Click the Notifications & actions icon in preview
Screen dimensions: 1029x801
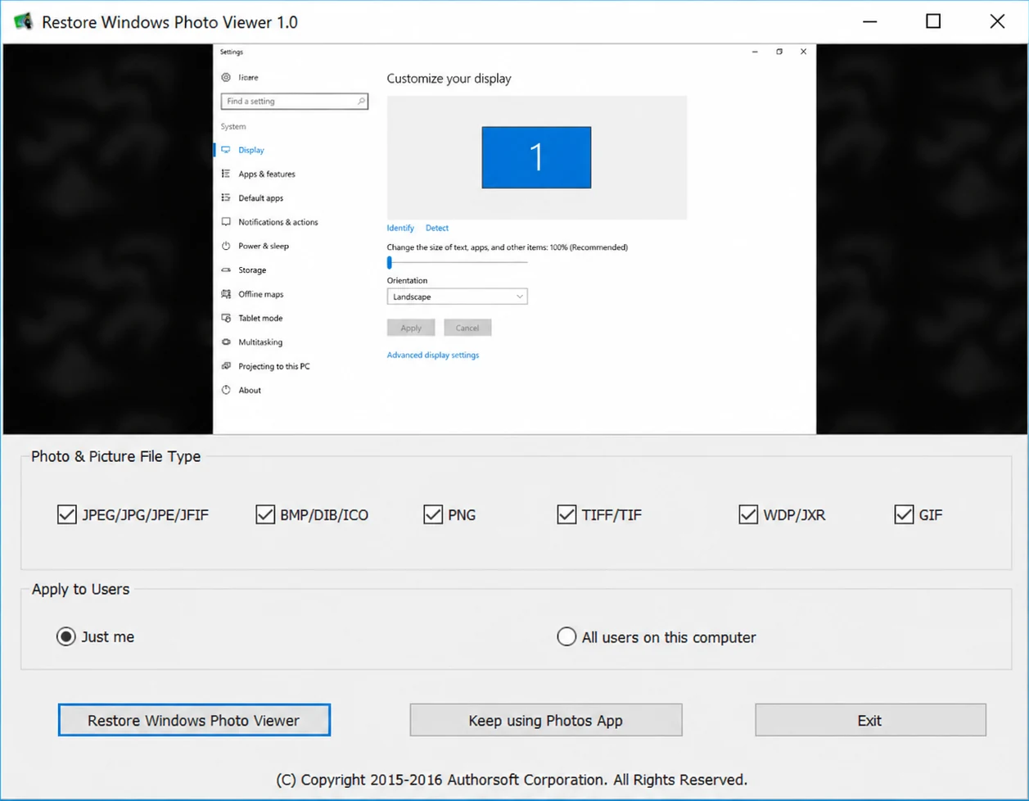pos(226,222)
